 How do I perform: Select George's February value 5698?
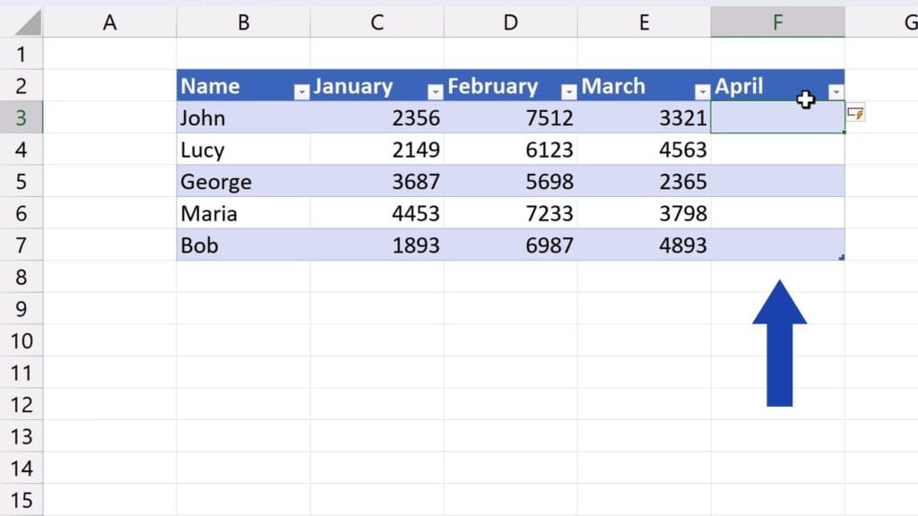coord(510,181)
